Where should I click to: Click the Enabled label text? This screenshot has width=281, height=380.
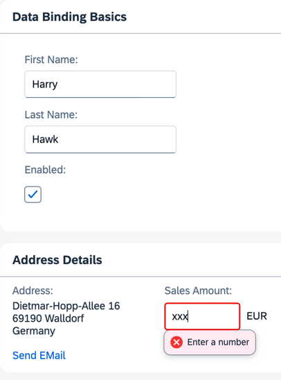point(45,170)
